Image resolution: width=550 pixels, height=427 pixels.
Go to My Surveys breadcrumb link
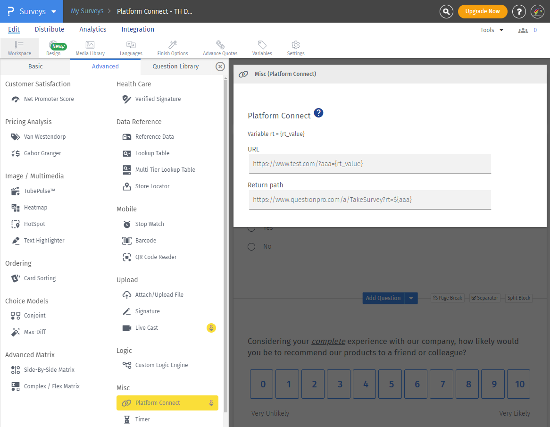point(87,11)
